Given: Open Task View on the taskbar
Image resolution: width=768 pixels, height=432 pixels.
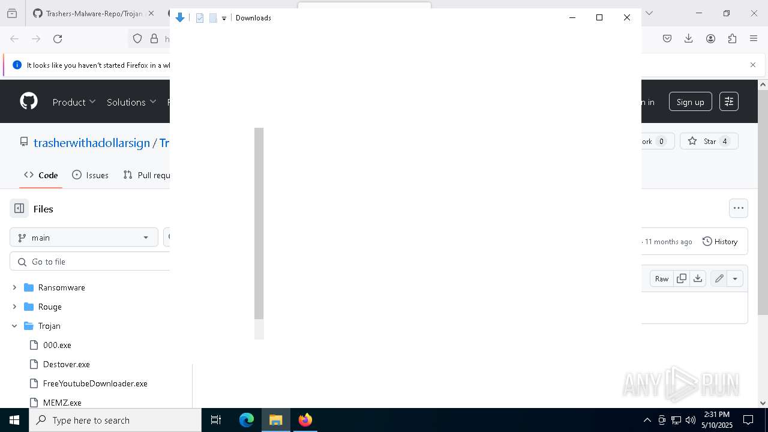Looking at the screenshot, I should coord(216,420).
